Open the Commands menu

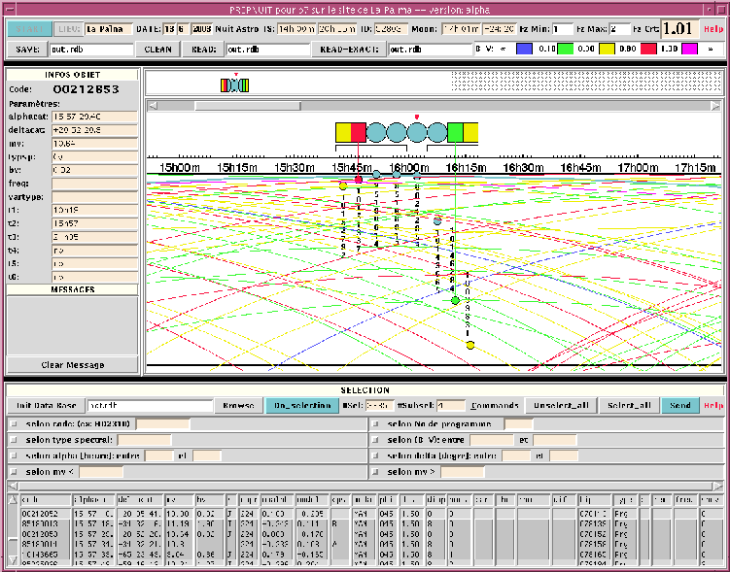[495, 406]
